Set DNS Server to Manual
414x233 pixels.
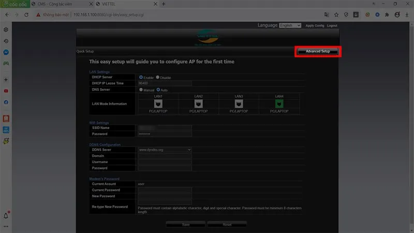click(141, 90)
